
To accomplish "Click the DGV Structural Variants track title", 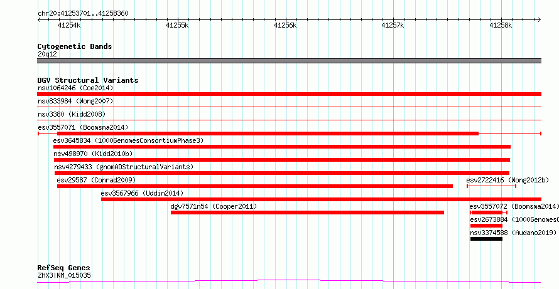I will pos(88,80).
